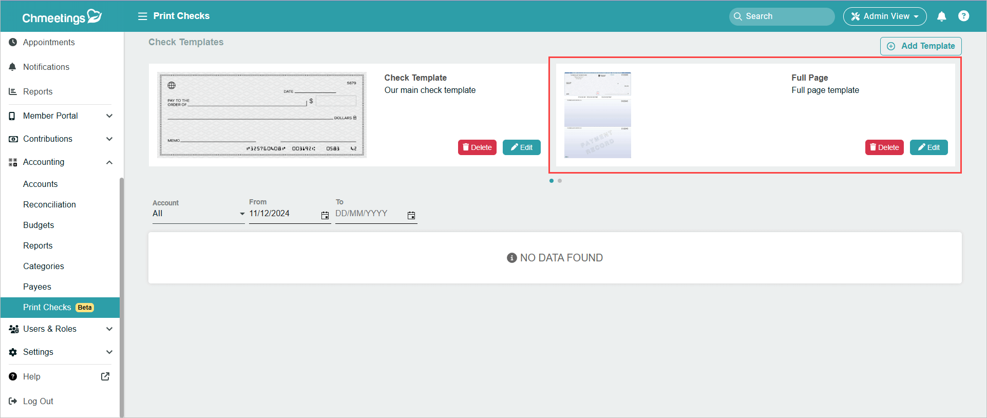
Task: Click the search magnifier icon
Action: point(738,16)
